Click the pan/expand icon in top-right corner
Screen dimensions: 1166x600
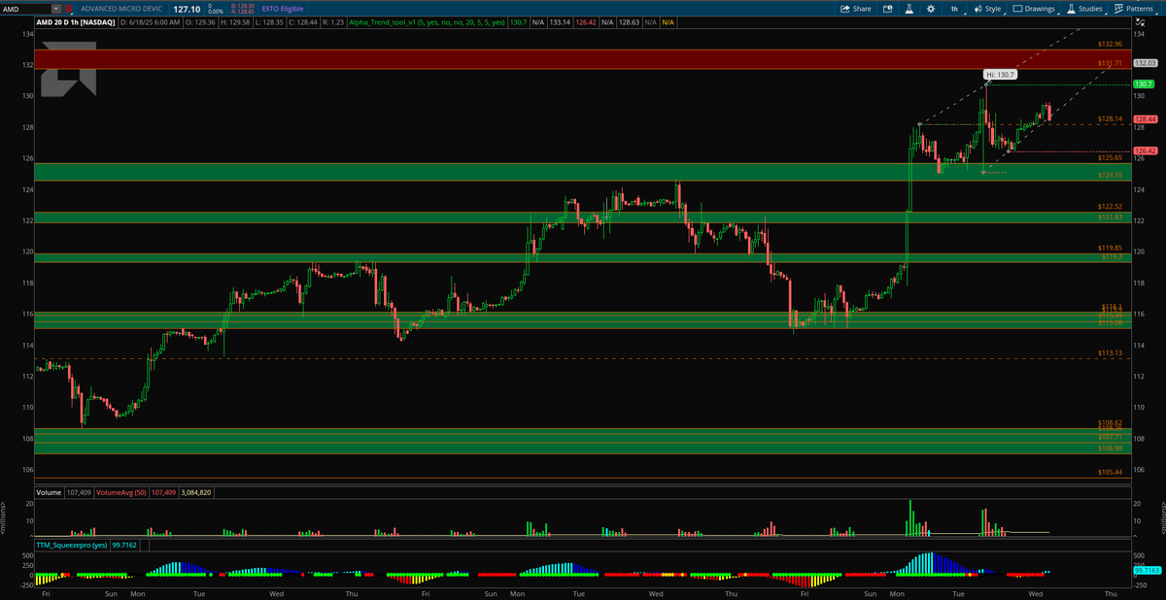click(x=1141, y=22)
